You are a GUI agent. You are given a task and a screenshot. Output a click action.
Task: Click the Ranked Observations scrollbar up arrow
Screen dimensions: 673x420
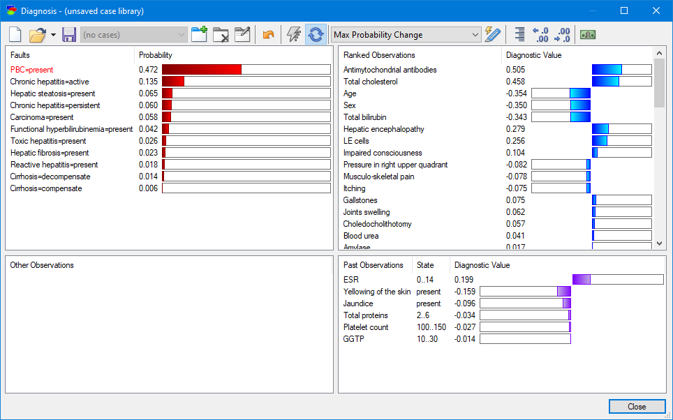659,53
